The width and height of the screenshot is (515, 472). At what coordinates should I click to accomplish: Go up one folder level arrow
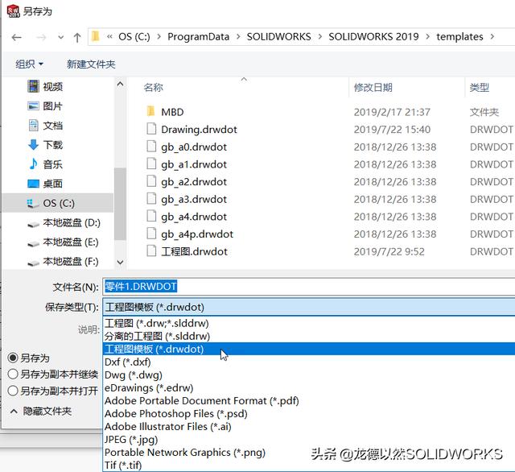(x=77, y=38)
